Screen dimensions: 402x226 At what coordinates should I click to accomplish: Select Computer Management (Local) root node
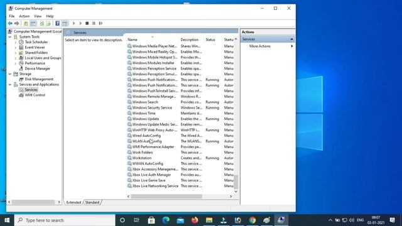click(x=35, y=31)
